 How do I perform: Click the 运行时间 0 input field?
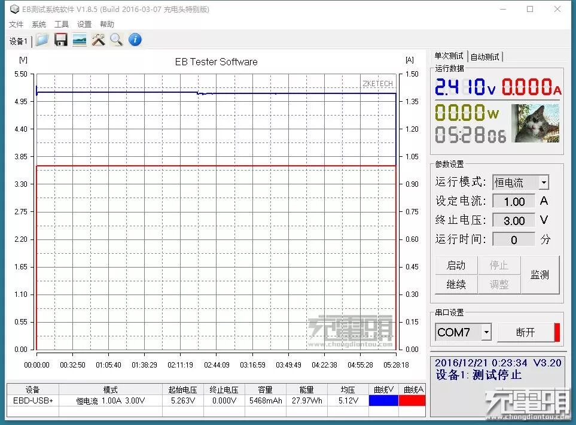(514, 239)
